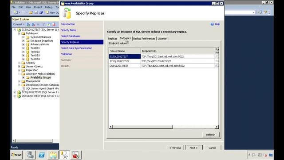Click the Filter icon in Object Explorer toolbar
284x160 pixels.
pyautogui.click(x=43, y=24)
